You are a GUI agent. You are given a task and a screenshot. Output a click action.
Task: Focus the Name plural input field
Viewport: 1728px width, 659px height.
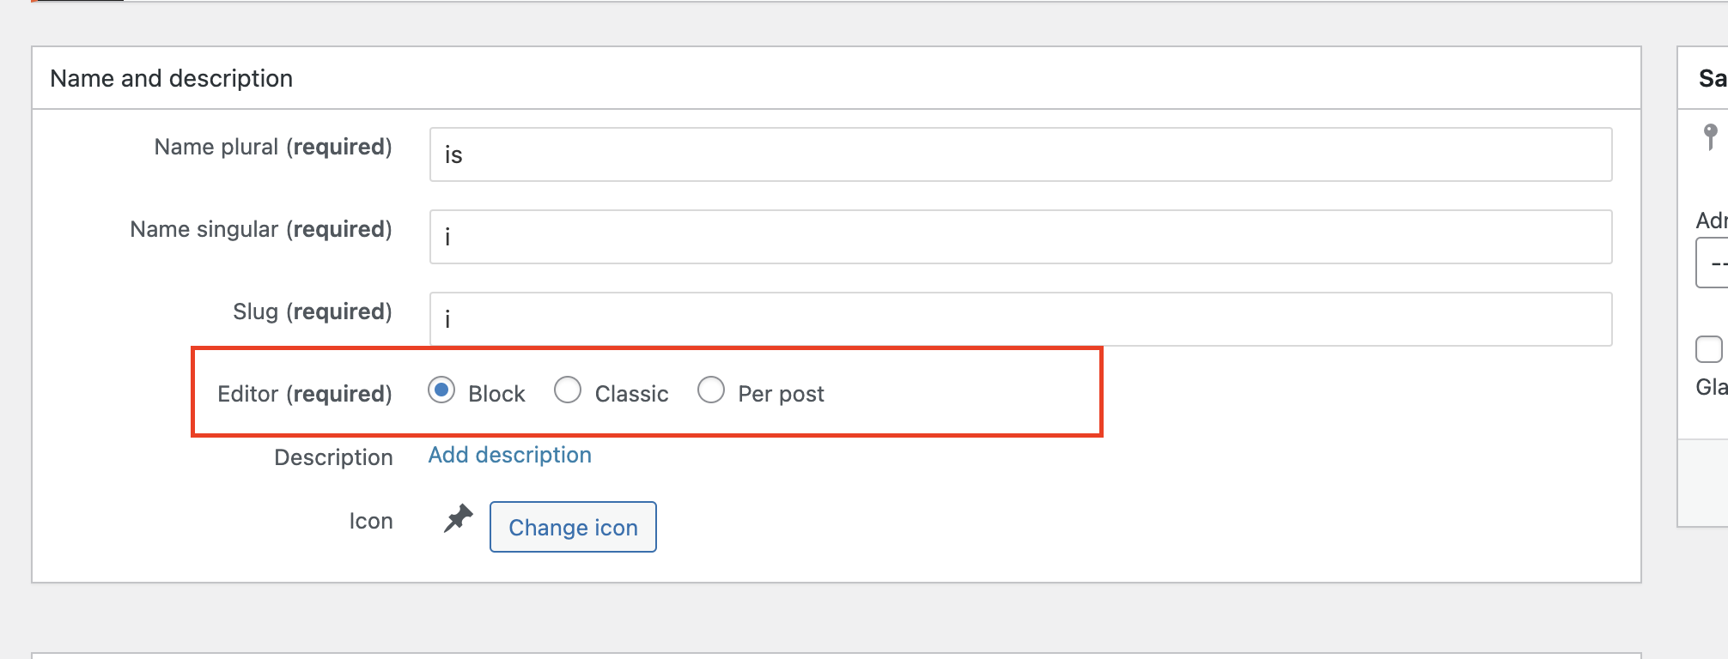tap(1020, 154)
